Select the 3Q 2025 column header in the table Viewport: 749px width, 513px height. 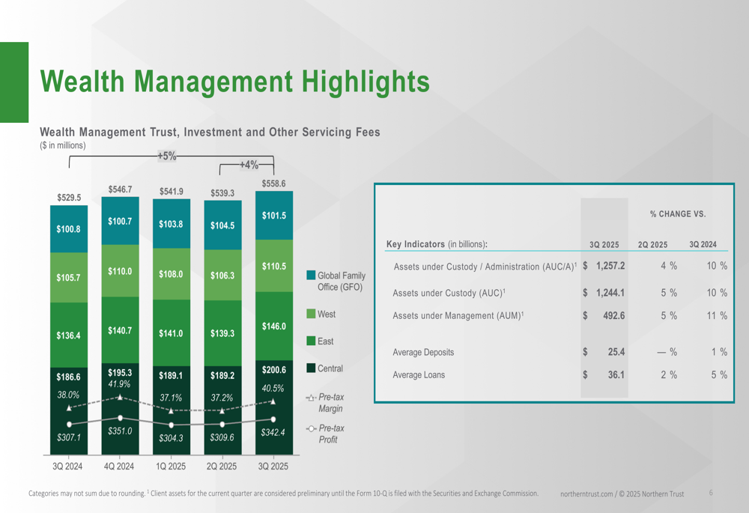[x=604, y=245]
